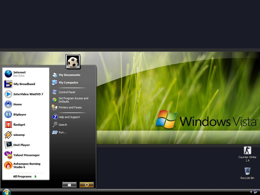Click the Start orb on the taskbar
Viewport: 260px width, 195px height.
(x=6, y=192)
